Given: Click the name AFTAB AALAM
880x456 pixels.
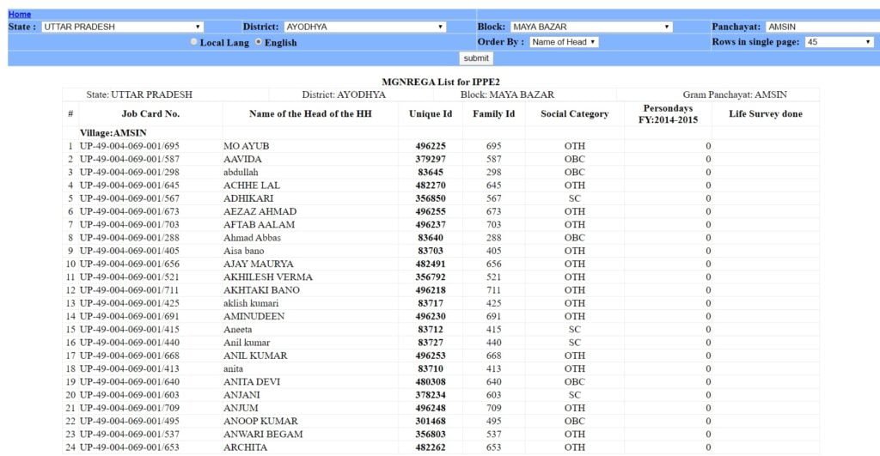Looking at the screenshot, I should coord(260,224).
